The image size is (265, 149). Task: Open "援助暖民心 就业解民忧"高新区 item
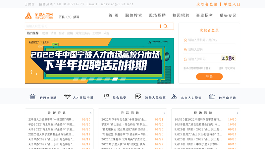pos(125,129)
